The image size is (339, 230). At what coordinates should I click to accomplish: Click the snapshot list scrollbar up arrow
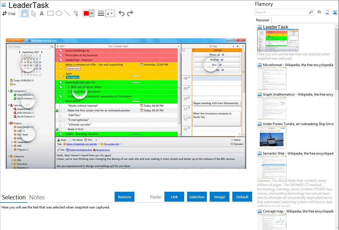point(337,26)
